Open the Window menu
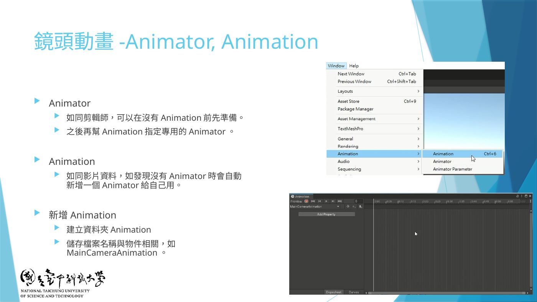This screenshot has width=537, height=302. point(336,66)
